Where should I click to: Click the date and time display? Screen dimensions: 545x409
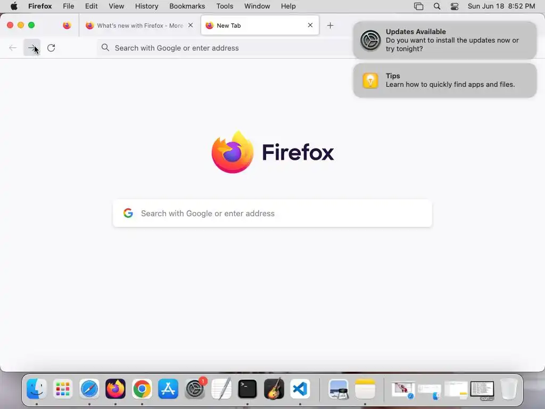pos(501,6)
